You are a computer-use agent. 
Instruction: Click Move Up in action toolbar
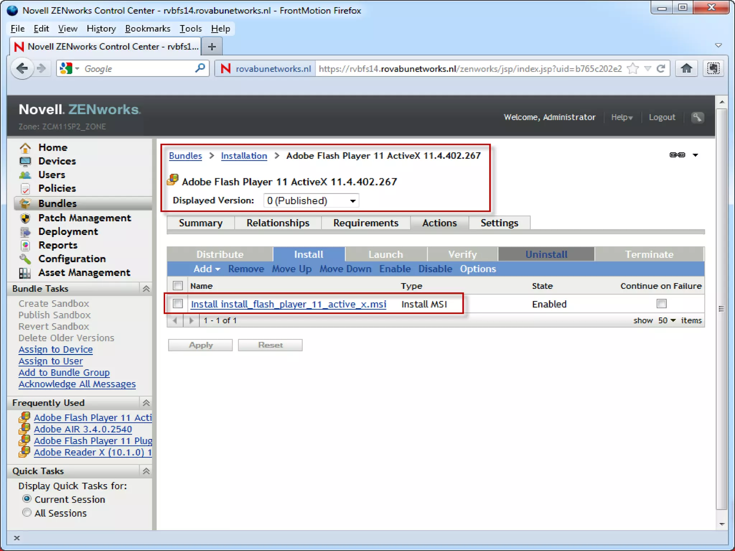291,269
